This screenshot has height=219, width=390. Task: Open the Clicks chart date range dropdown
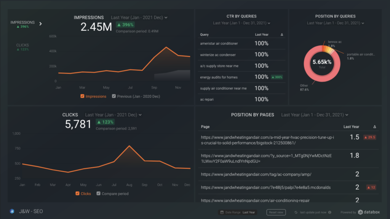click(113, 115)
